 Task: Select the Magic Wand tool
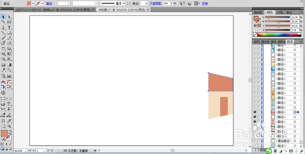3,22
